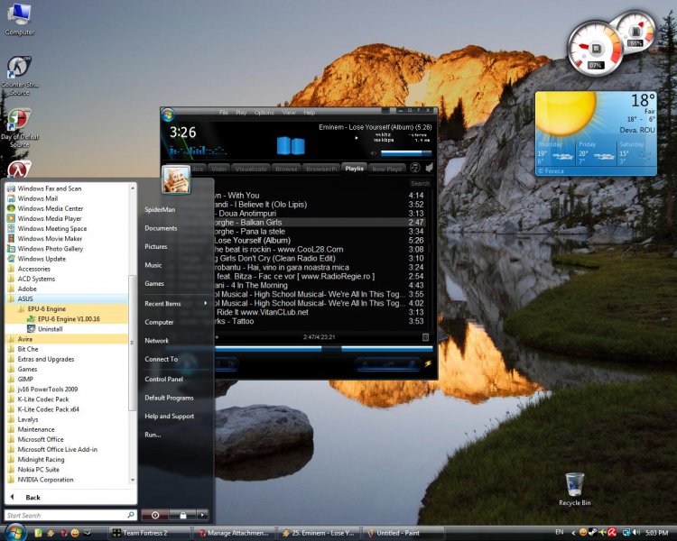Open Documents from Start menu
The image size is (677, 541).
[x=161, y=228]
